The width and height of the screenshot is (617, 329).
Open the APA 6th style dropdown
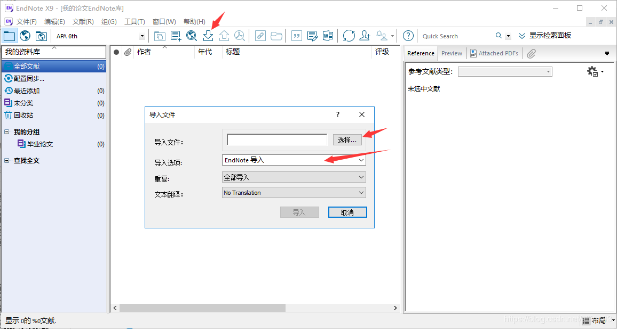point(141,36)
